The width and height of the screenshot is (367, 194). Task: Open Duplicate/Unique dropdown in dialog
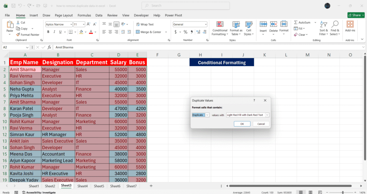click(207, 115)
